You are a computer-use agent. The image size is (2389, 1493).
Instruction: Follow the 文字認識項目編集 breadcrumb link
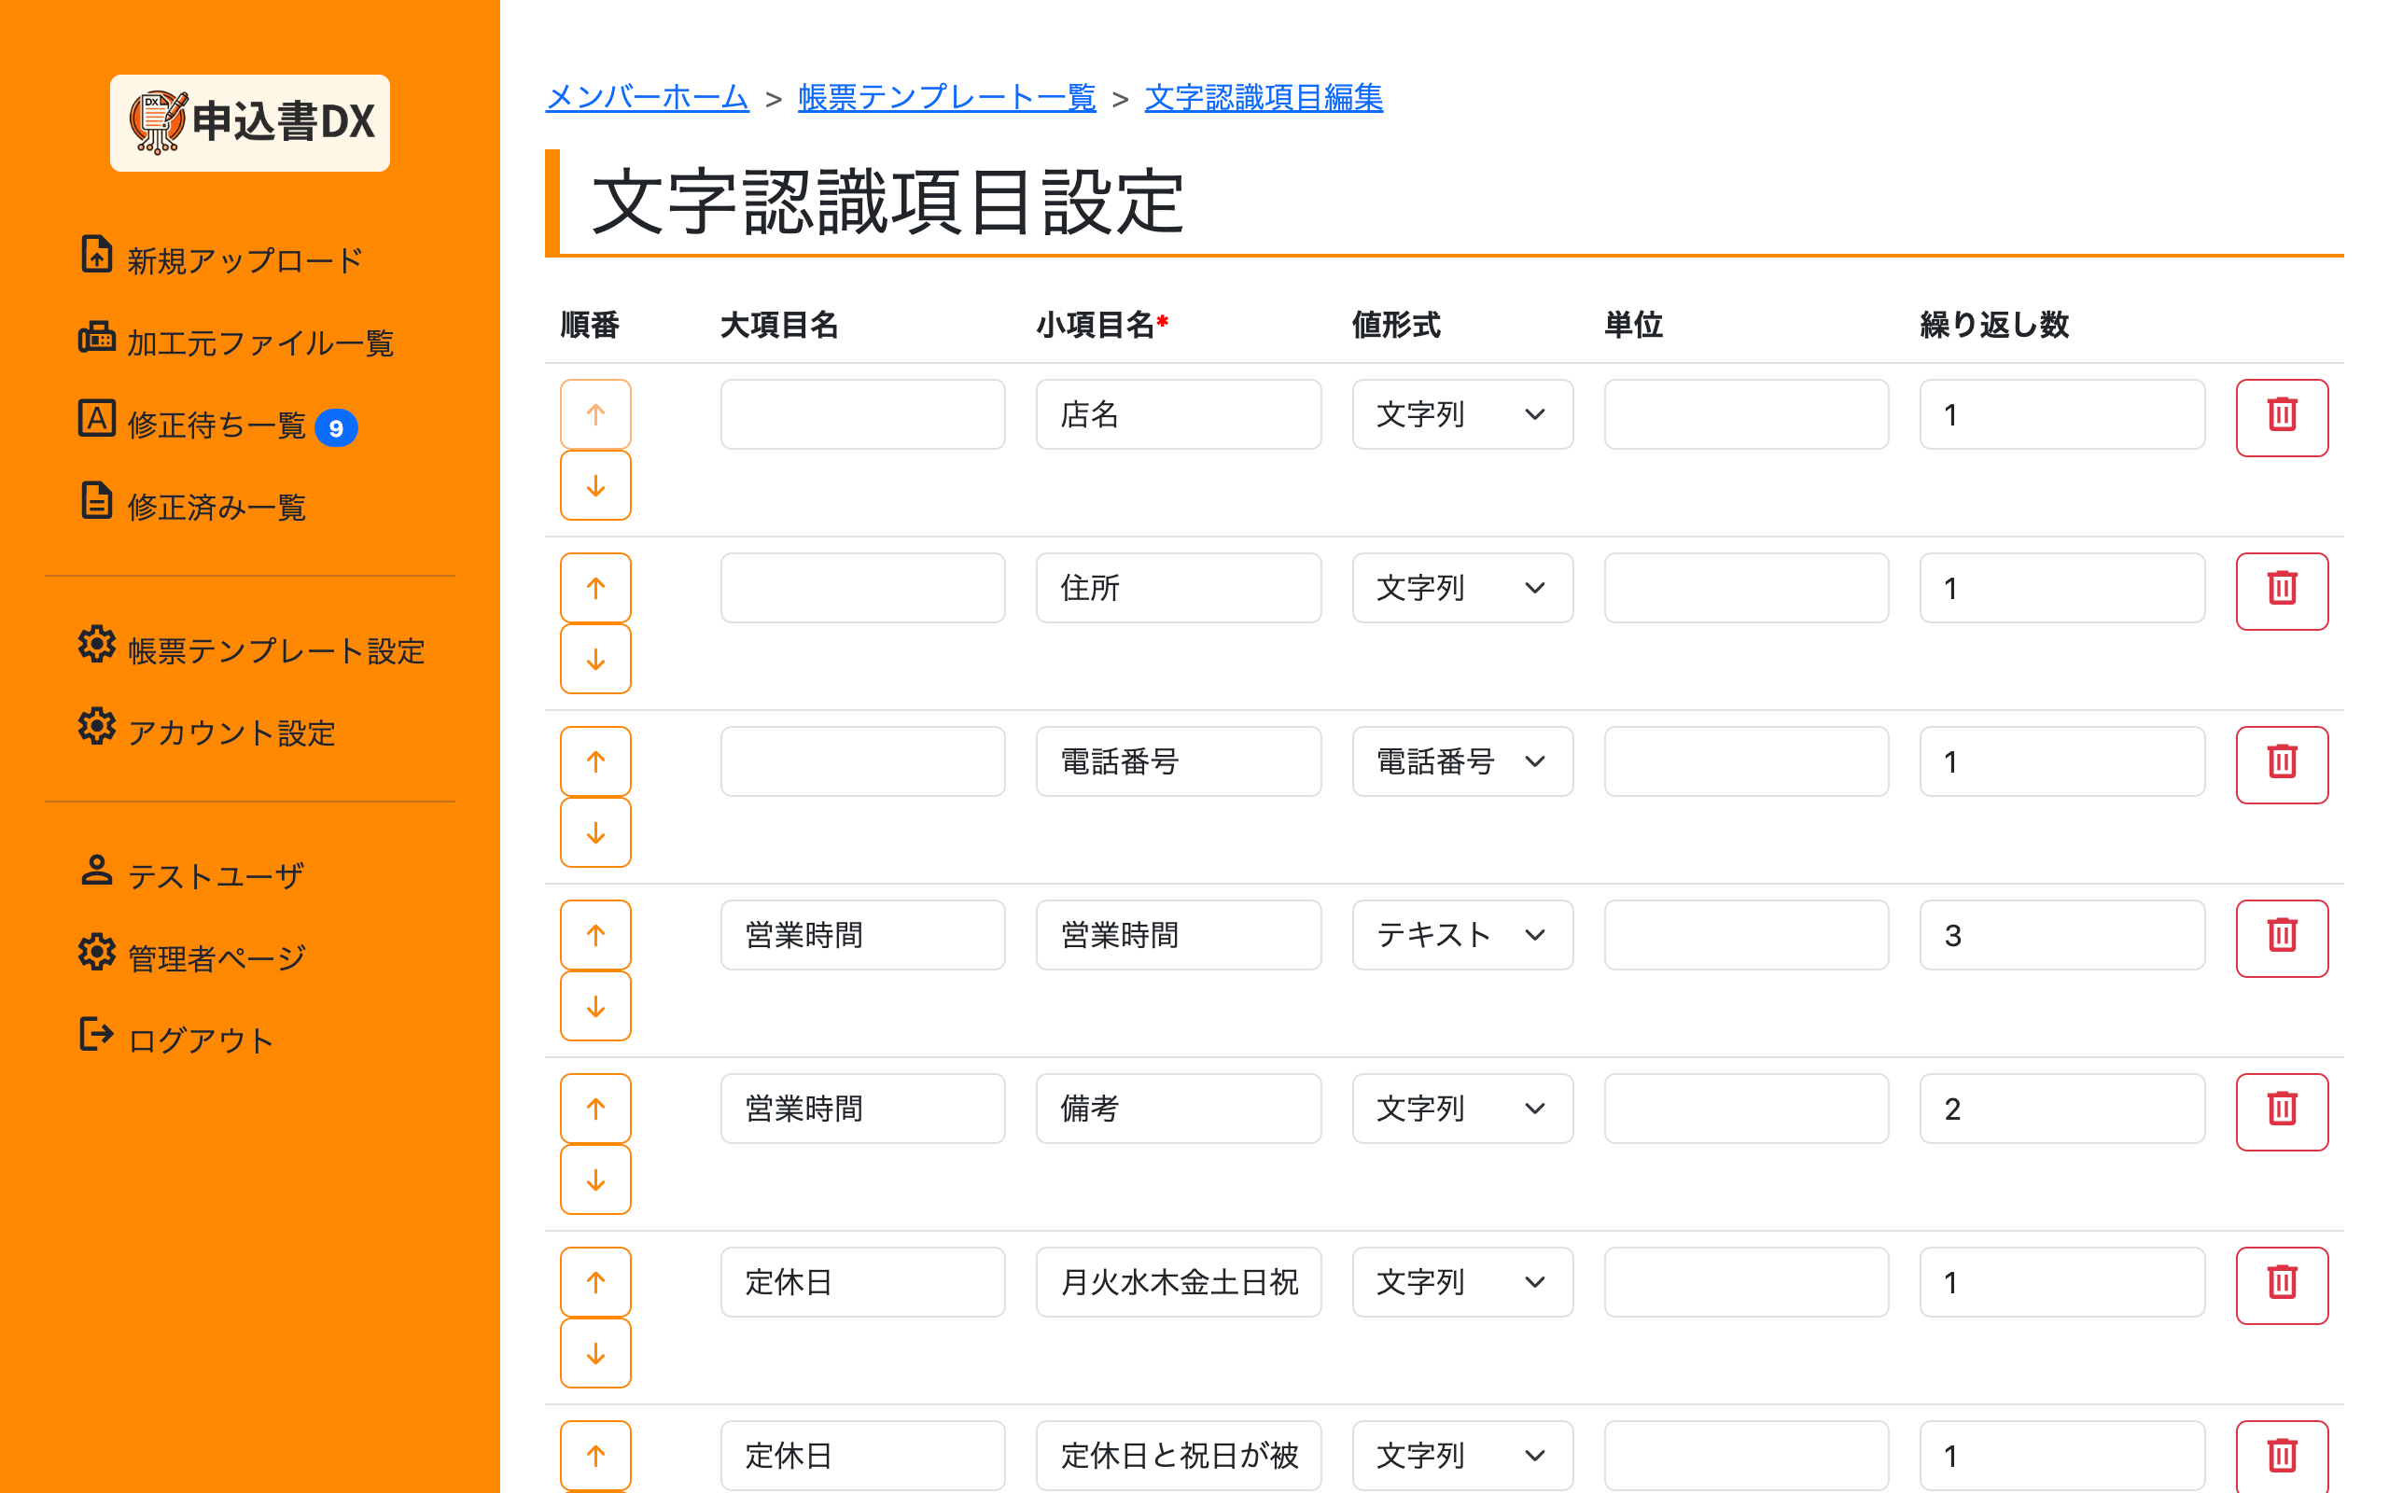coord(1264,97)
